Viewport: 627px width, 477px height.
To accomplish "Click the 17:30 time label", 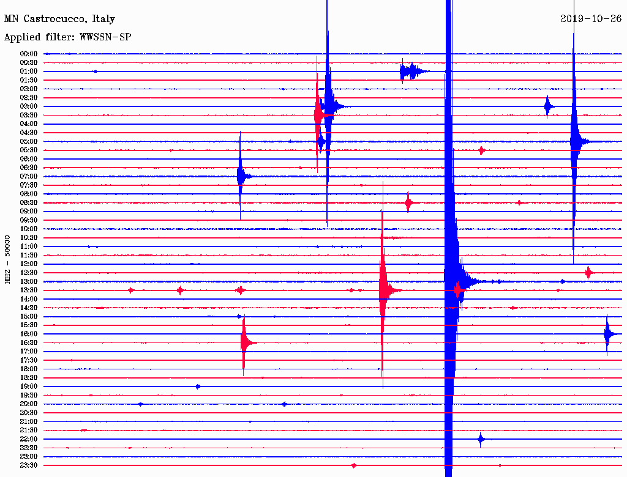I will coord(29,360).
